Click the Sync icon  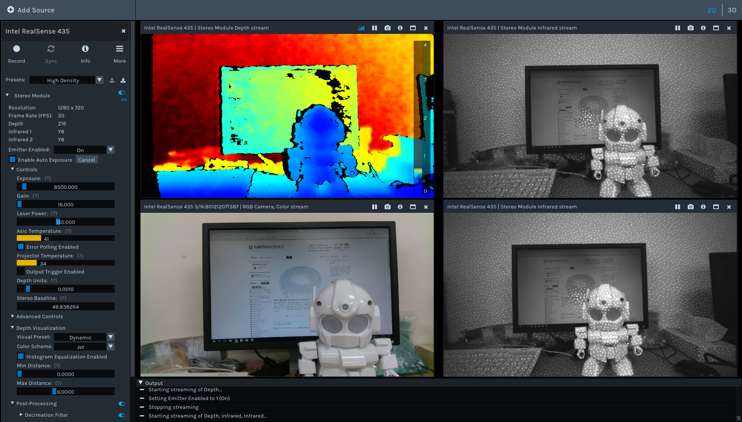(x=51, y=49)
